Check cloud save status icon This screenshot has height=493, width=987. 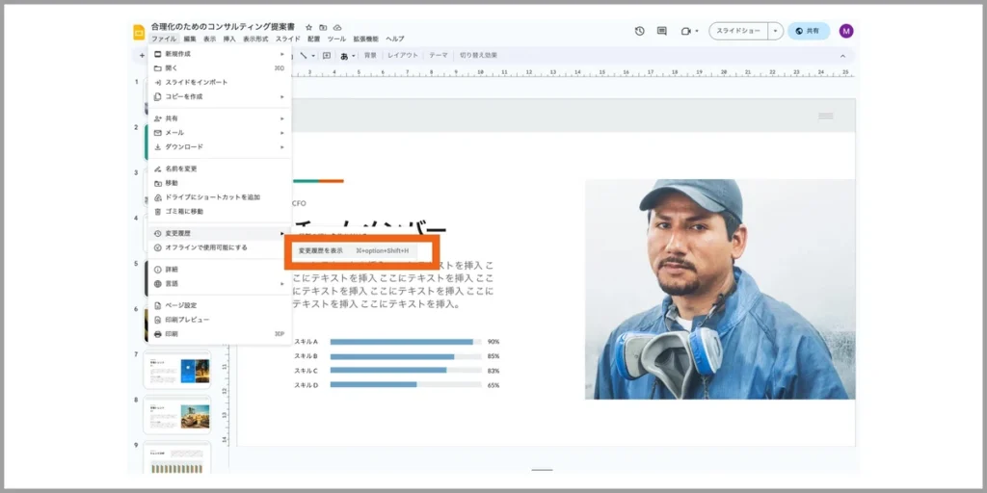[337, 28]
